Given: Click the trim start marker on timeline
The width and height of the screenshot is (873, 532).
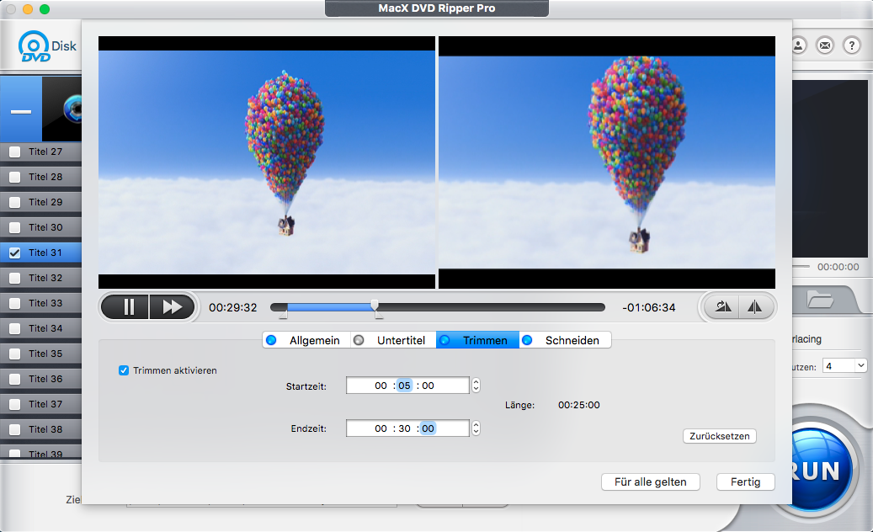Looking at the screenshot, I should tap(284, 315).
